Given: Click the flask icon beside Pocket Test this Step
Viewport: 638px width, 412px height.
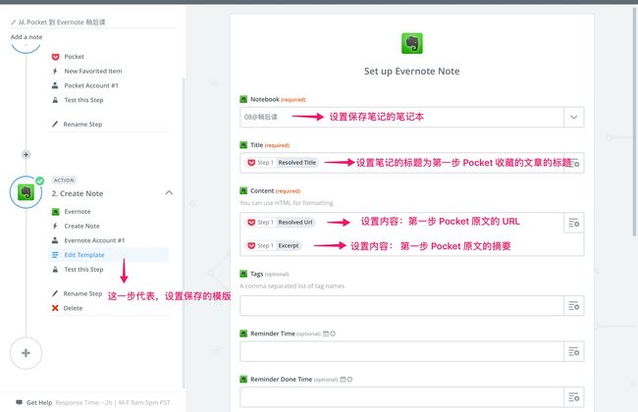Looking at the screenshot, I should (x=55, y=100).
